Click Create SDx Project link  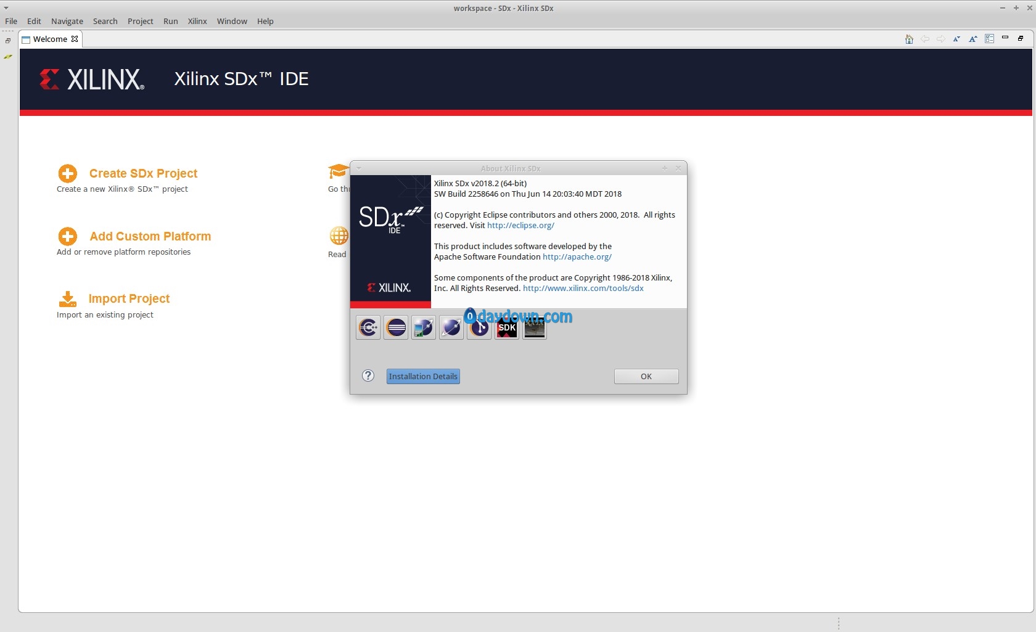point(143,173)
